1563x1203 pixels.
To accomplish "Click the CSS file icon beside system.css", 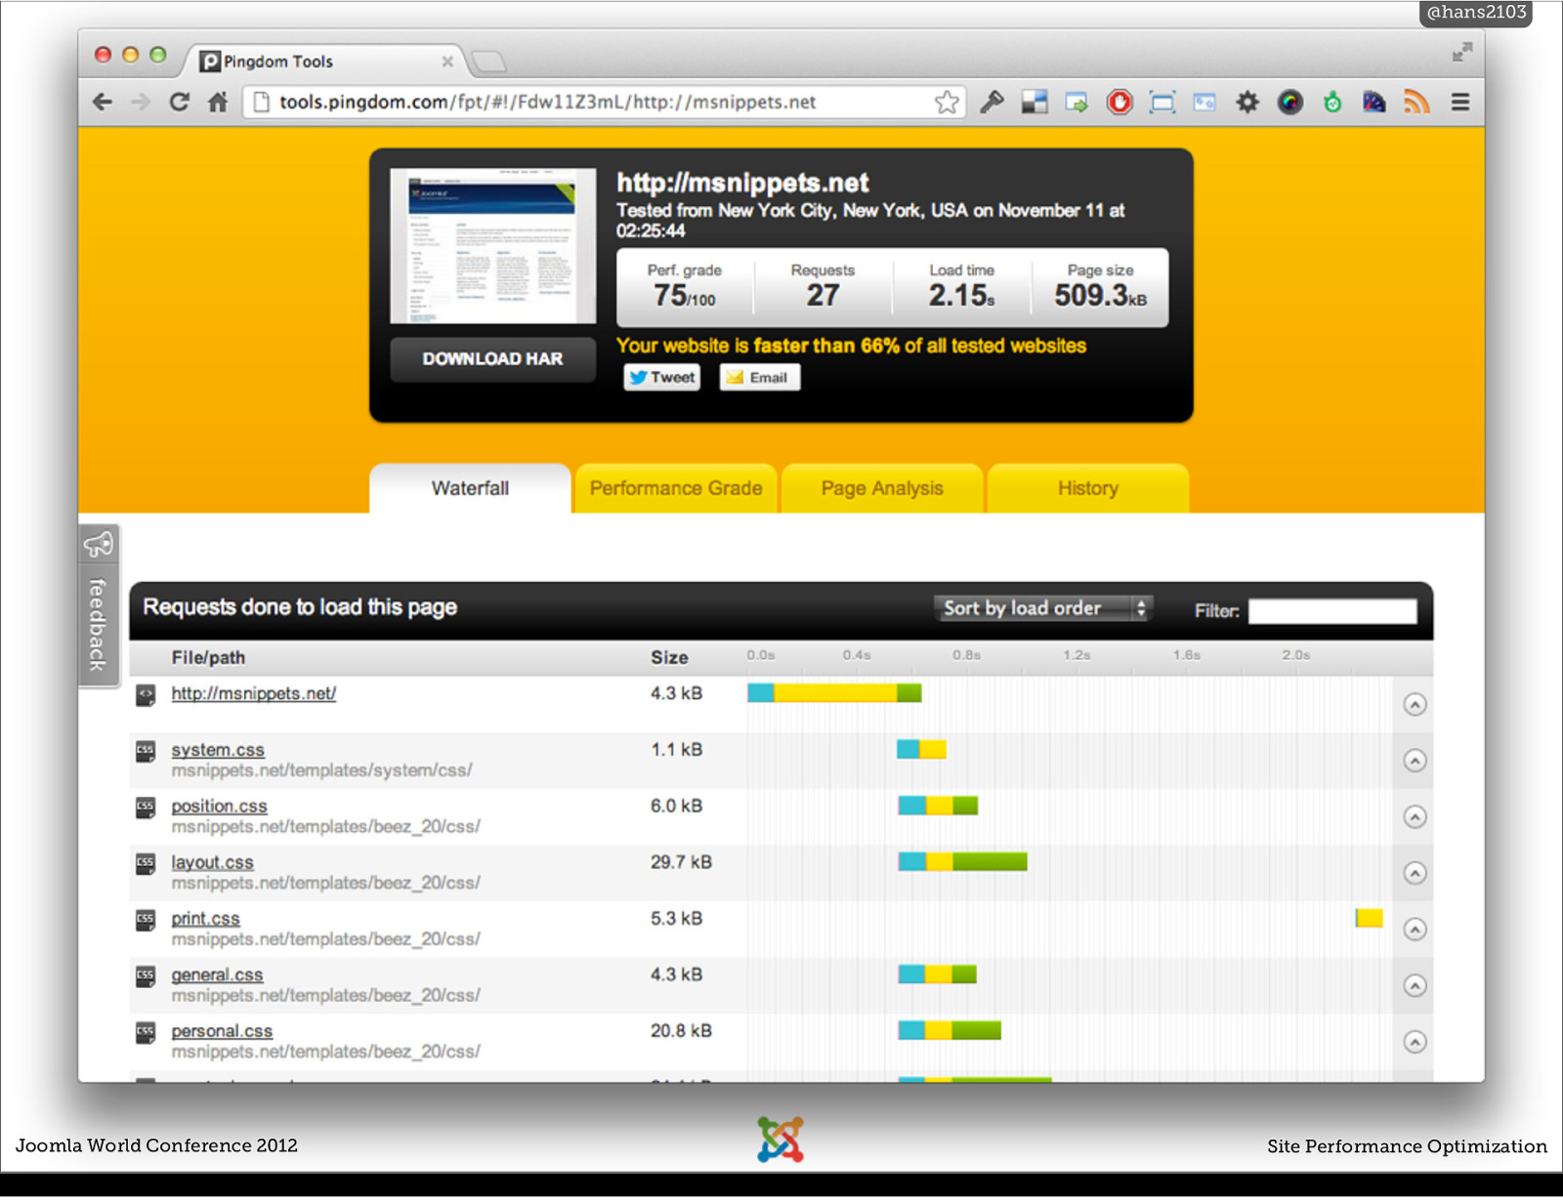I will point(146,751).
